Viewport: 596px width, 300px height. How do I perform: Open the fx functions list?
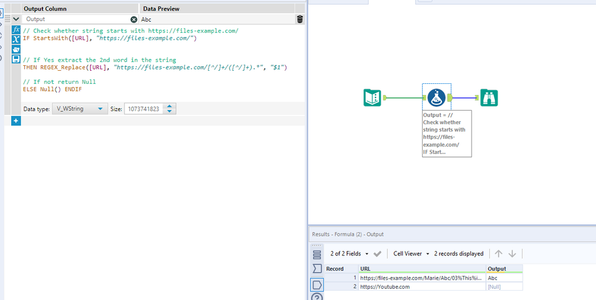click(x=16, y=30)
